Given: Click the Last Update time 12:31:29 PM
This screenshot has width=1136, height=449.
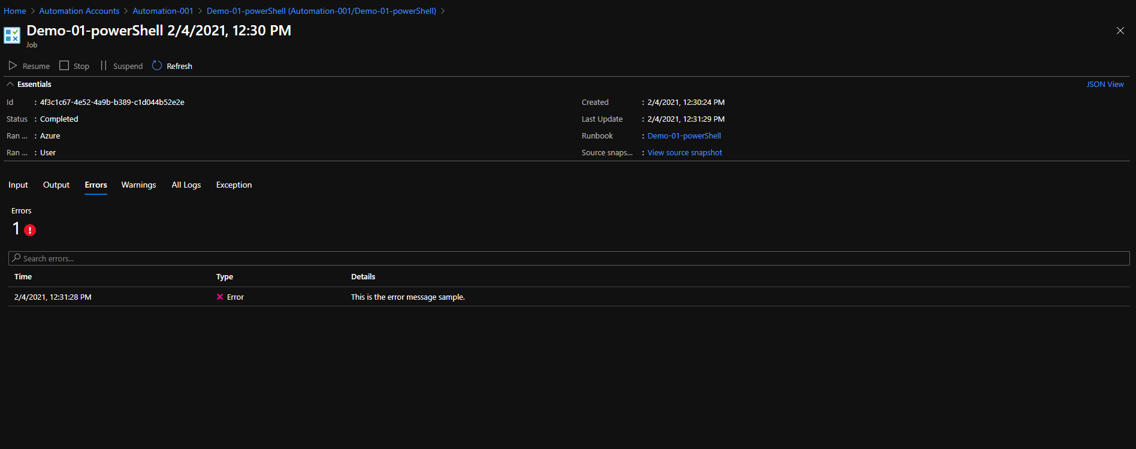Looking at the screenshot, I should coord(686,119).
